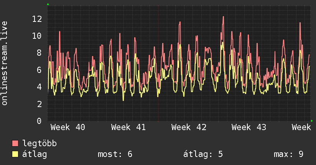Click the y-axis value 10
The width and height of the screenshot is (316, 165).
pos(37,36)
